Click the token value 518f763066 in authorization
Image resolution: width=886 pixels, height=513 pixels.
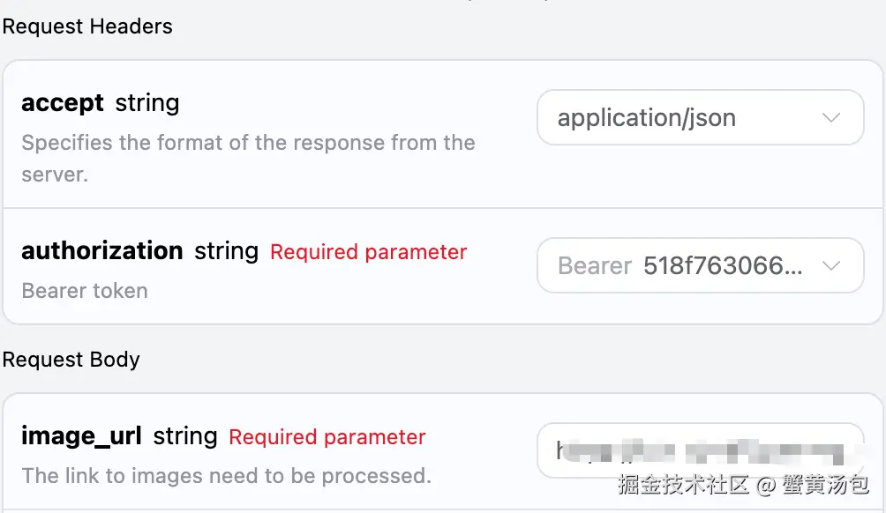tap(723, 266)
